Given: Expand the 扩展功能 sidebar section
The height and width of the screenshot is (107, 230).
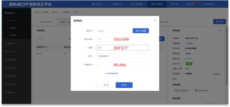Looking at the screenshot, I should pos(17,84).
